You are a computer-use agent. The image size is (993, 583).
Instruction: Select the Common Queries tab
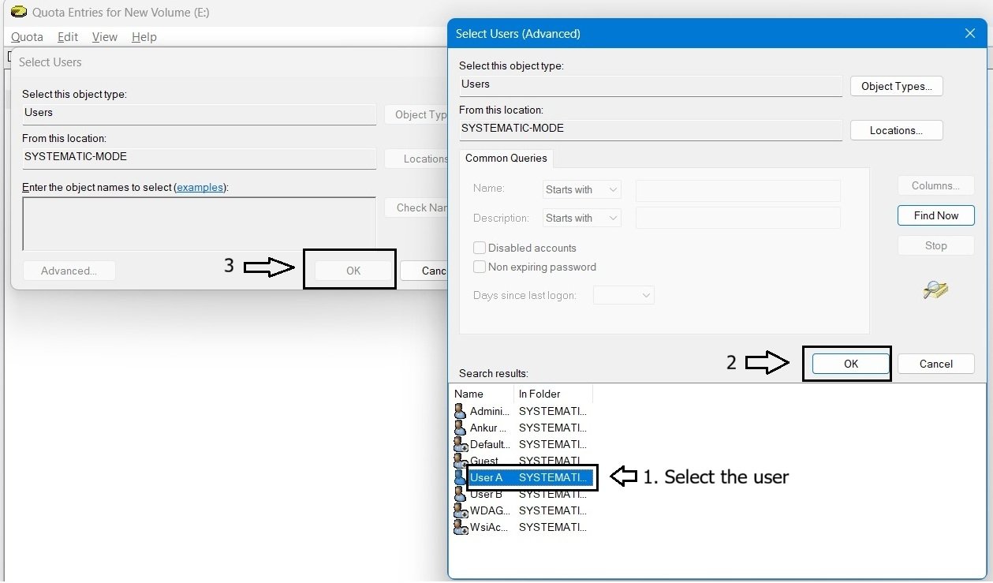[506, 158]
